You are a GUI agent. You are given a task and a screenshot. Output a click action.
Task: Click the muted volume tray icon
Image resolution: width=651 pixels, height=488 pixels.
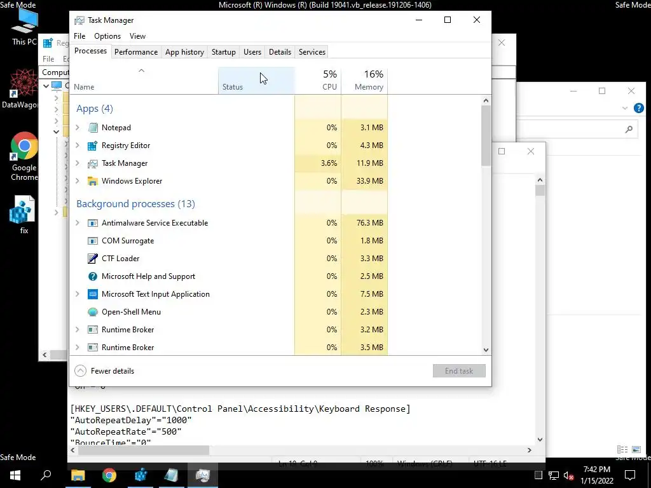[569, 475]
